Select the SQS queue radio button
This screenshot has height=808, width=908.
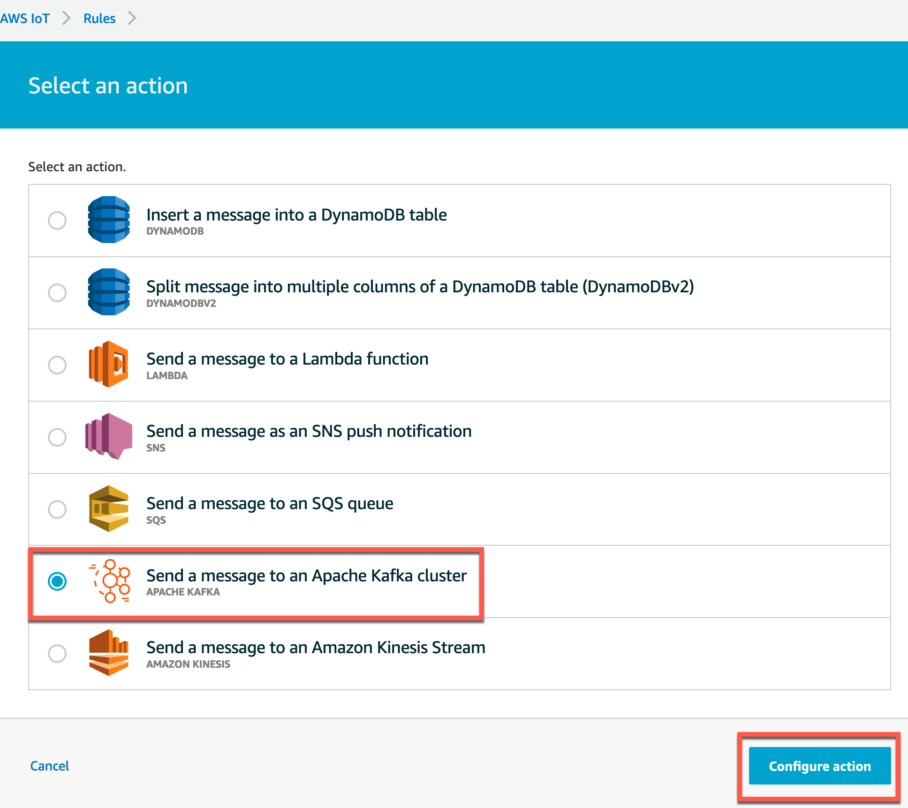tap(57, 509)
